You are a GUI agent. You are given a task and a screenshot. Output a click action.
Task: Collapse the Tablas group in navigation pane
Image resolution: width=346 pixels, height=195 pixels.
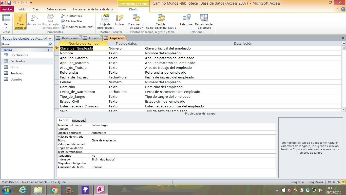[49, 50]
